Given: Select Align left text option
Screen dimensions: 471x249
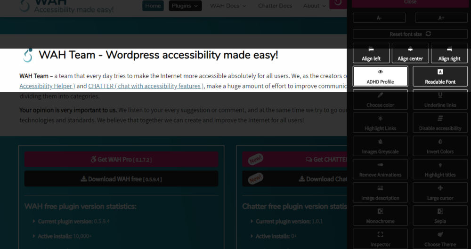Looking at the screenshot, I should pos(371,53).
